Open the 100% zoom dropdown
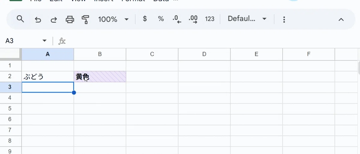Image resolution: width=360 pixels, height=154 pixels. [113, 19]
